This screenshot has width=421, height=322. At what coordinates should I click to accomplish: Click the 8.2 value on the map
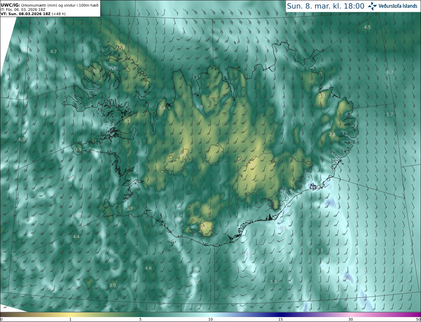coord(326,87)
